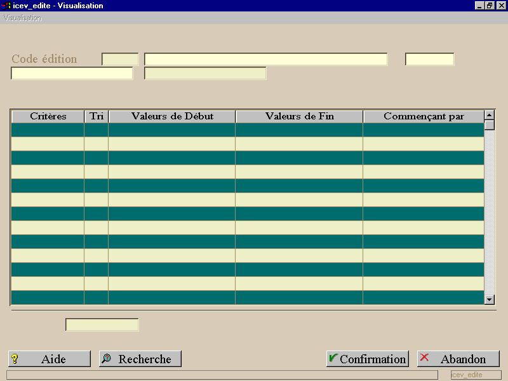The height and width of the screenshot is (381, 508).
Task: Click the long field right of Code édition
Action: pyautogui.click(x=265, y=59)
